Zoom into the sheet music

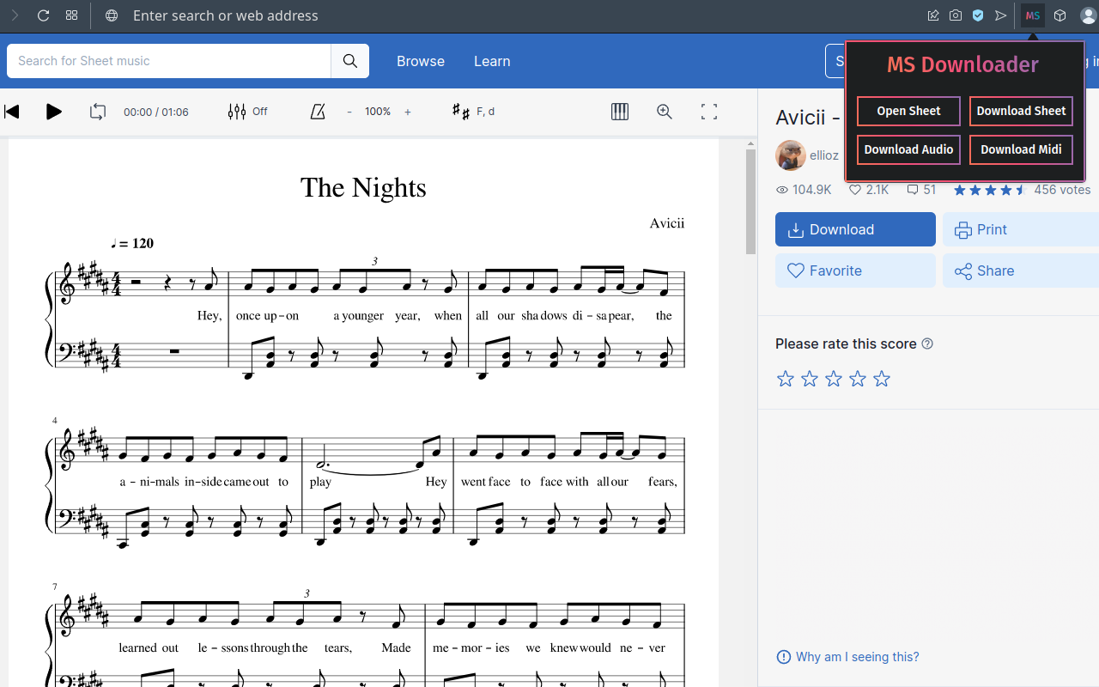click(664, 112)
